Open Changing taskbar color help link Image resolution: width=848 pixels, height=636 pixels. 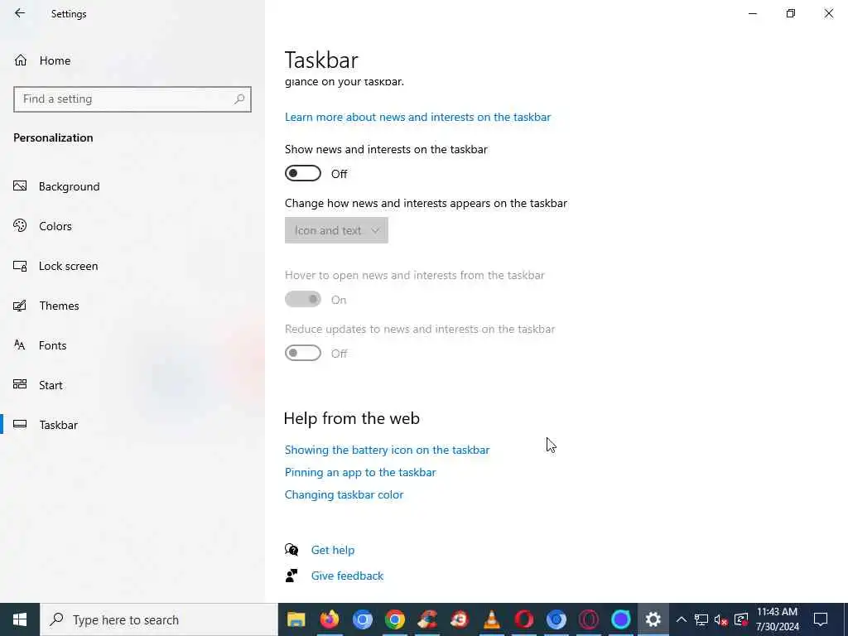tap(344, 494)
